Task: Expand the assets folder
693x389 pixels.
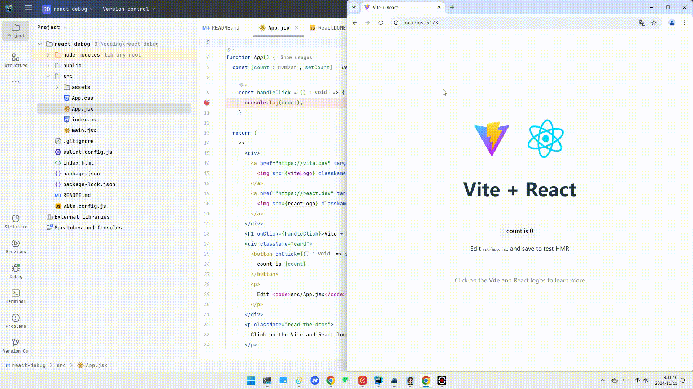Action: pyautogui.click(x=57, y=87)
